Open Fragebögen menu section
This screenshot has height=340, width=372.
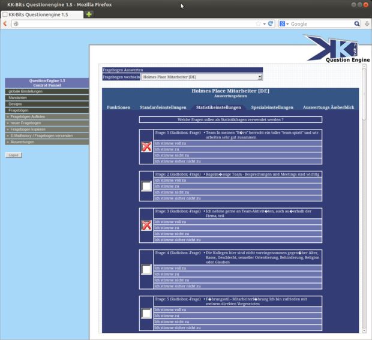[47, 110]
